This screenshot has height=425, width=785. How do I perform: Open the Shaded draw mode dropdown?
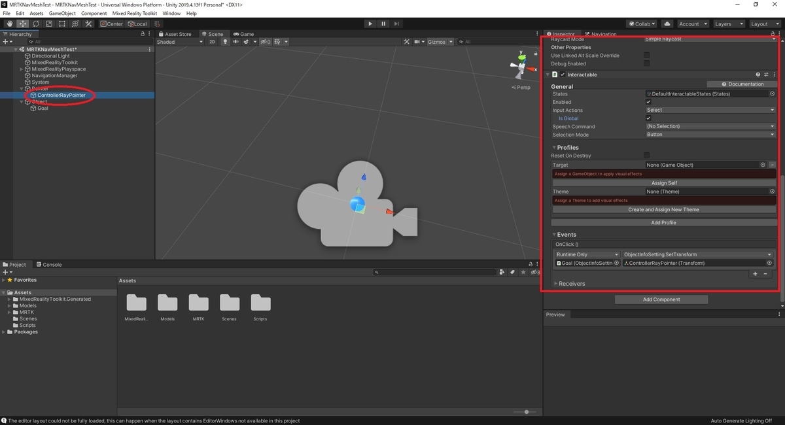(180, 42)
